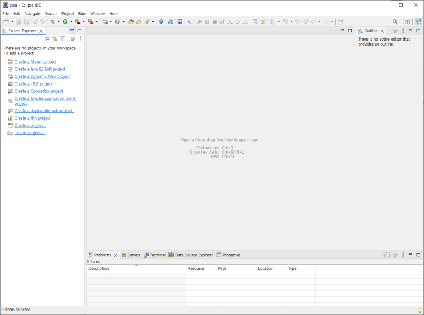Image resolution: width=424 pixels, height=315 pixels.
Task: Click the Project Explorer filter funnel icon
Action: (63, 39)
